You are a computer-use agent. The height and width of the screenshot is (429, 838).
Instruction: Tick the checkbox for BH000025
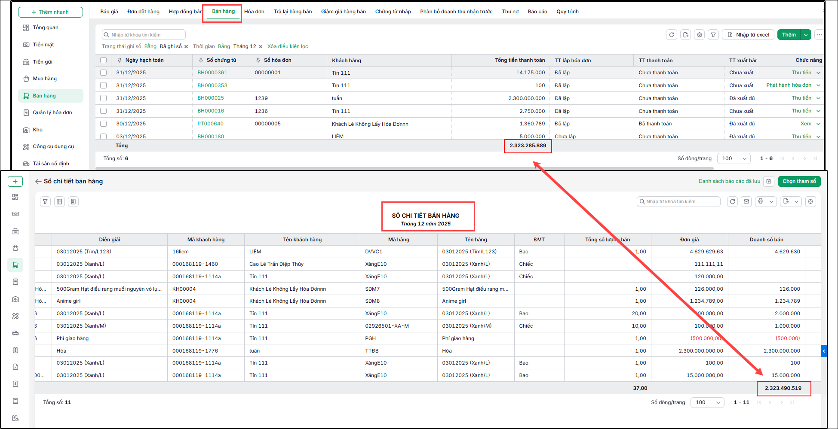(103, 98)
